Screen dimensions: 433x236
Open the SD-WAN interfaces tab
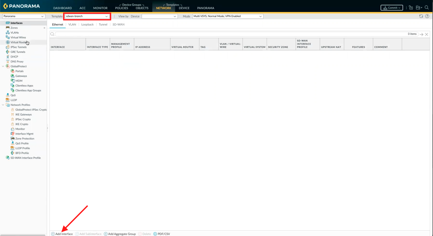(119, 24)
